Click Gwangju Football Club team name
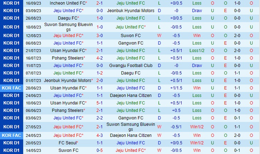The width and height of the screenshot is (260, 154). tap(131, 66)
